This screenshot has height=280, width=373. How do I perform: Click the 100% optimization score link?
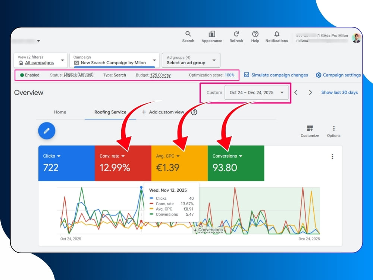pos(229,75)
